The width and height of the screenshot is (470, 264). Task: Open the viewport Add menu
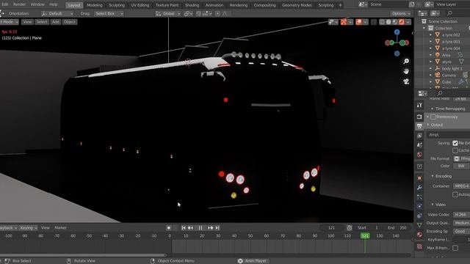[x=56, y=22]
